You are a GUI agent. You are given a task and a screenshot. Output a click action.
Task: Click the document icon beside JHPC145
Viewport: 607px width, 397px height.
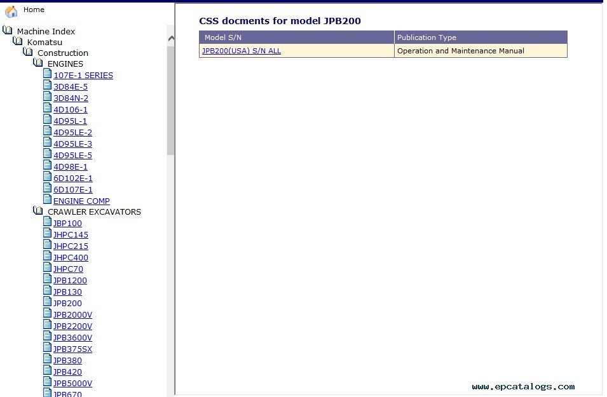coord(47,233)
